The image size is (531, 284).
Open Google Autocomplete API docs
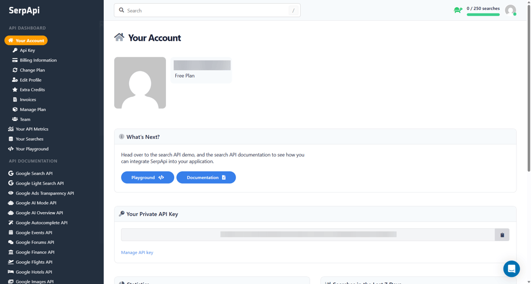(41, 223)
